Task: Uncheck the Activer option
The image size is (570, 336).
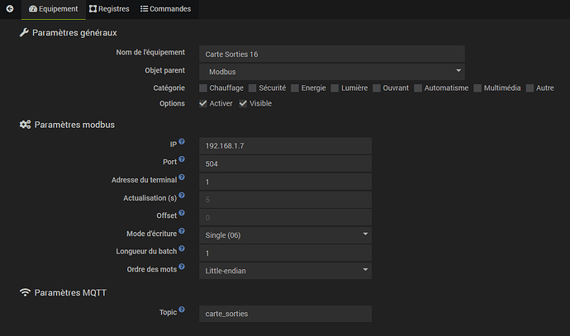Action: click(x=203, y=103)
